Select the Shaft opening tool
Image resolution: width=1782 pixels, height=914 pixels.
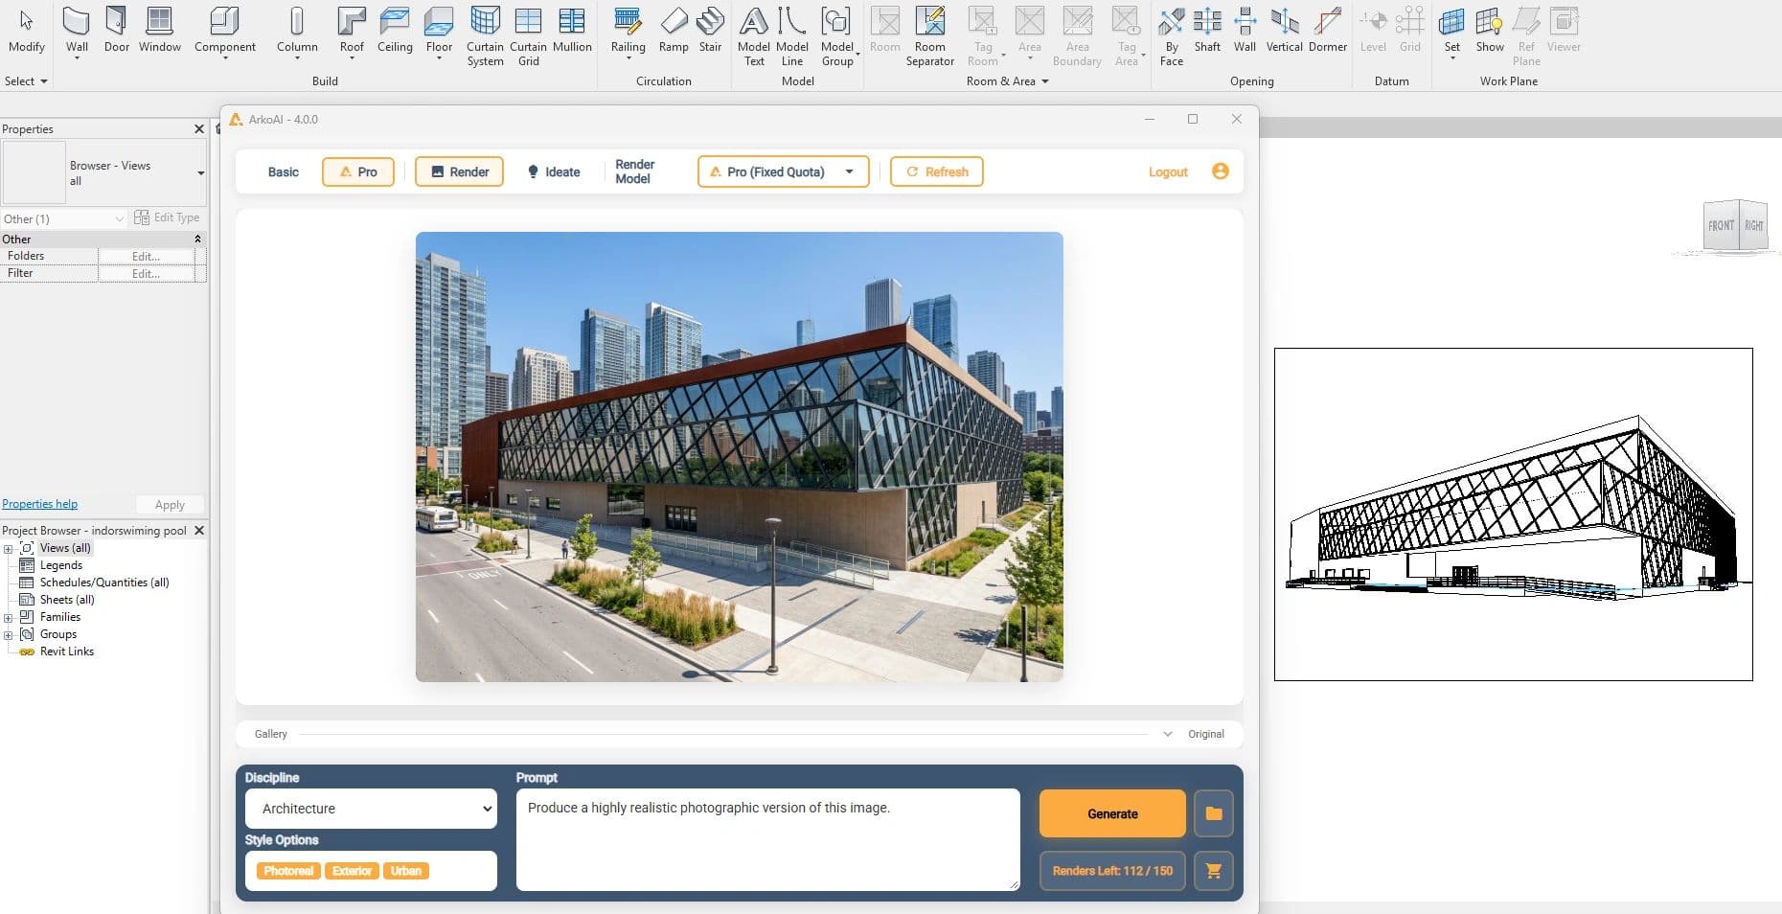1207,31
